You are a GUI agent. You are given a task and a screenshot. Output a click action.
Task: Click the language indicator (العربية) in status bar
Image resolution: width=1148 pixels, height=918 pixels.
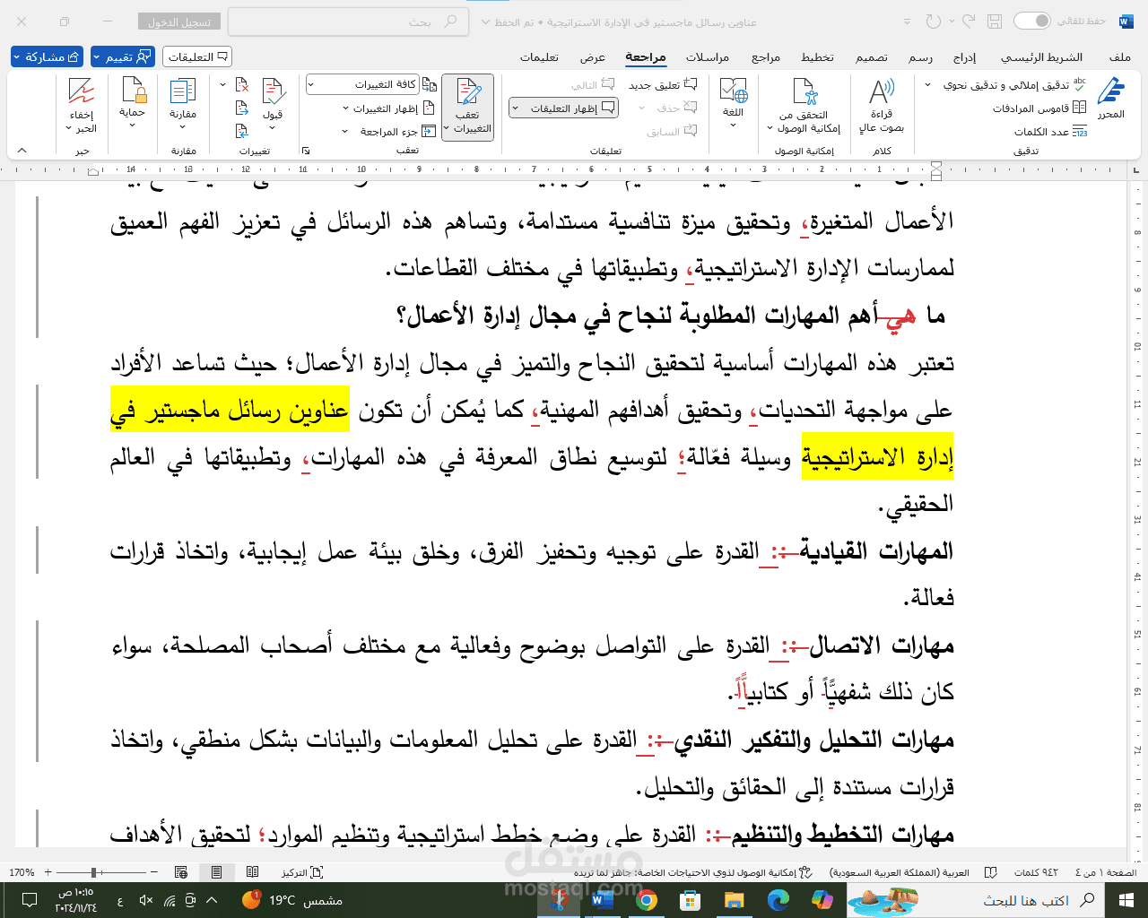click(900, 872)
